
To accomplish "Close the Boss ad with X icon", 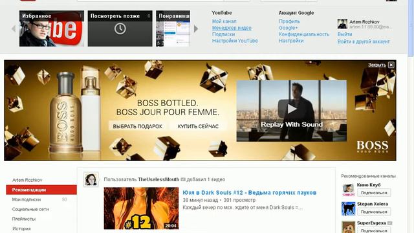I will click(391, 65).
